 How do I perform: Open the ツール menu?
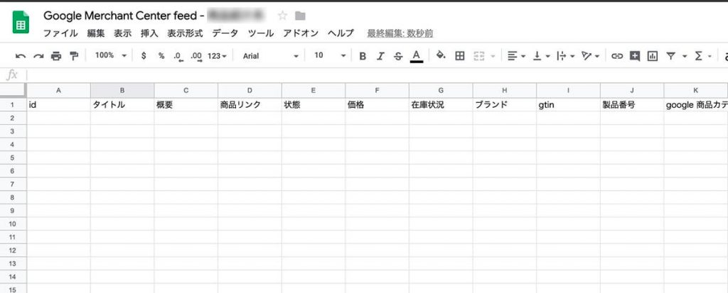pos(260,33)
